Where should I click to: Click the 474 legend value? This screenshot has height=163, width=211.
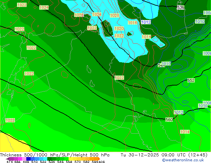pyautogui.click(x=10, y=162)
